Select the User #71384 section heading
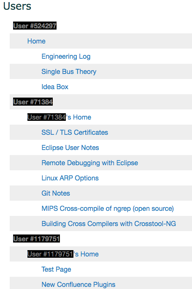The width and height of the screenshot is (192, 289). pos(33,102)
